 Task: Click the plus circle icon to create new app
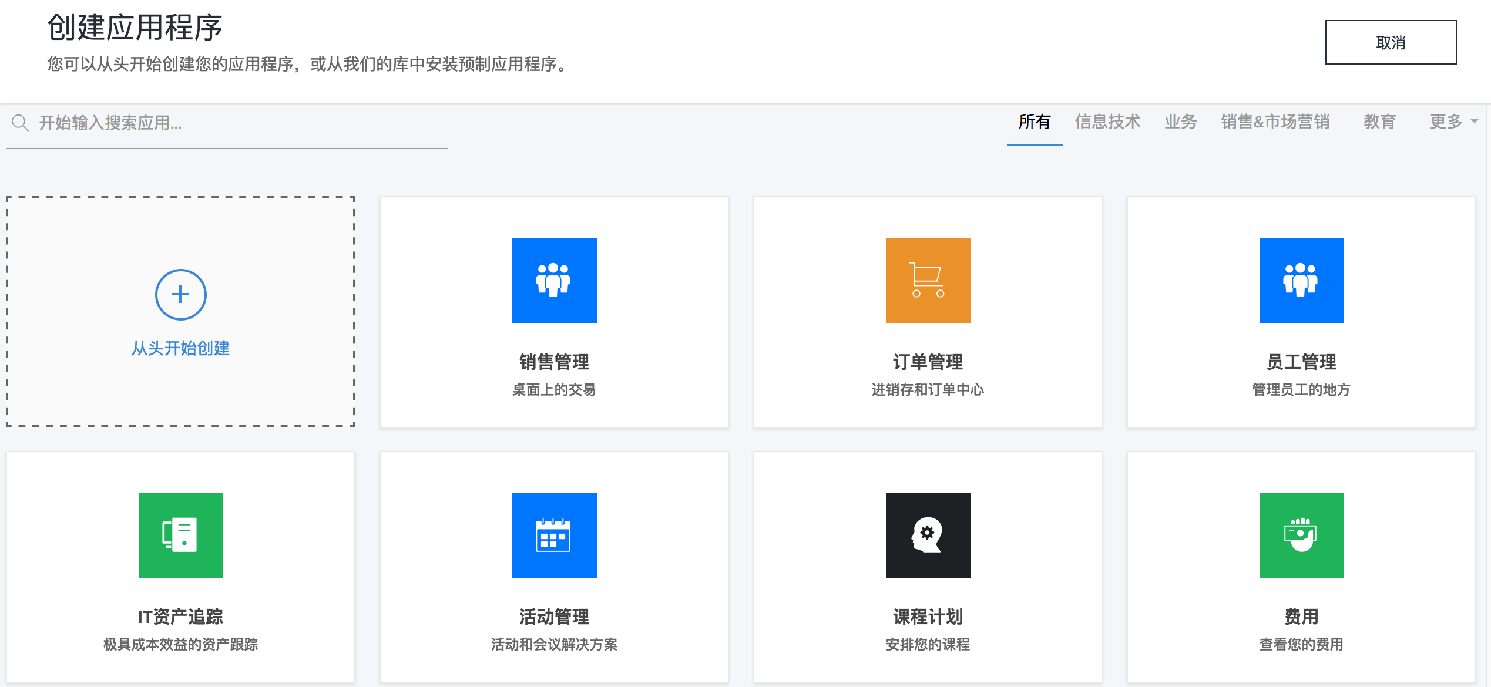180,294
